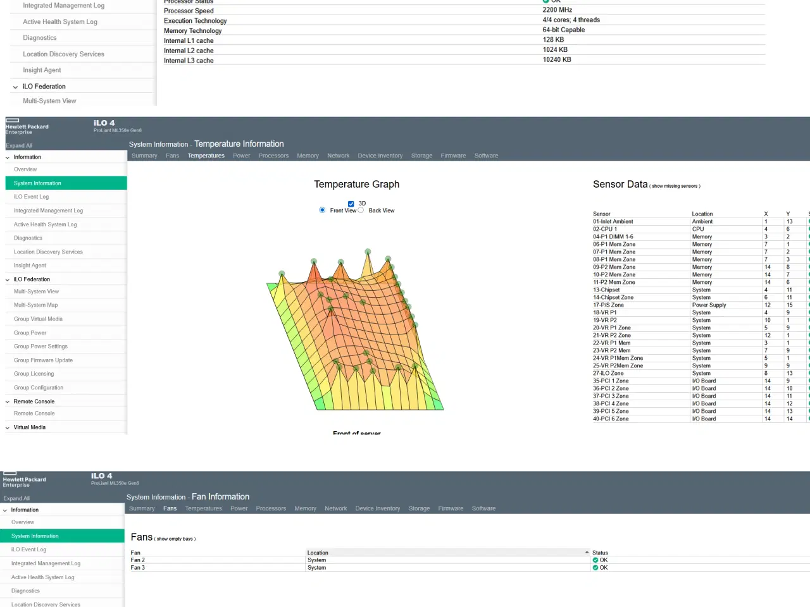Open Firmware tab on Temperature Information page

click(453, 156)
